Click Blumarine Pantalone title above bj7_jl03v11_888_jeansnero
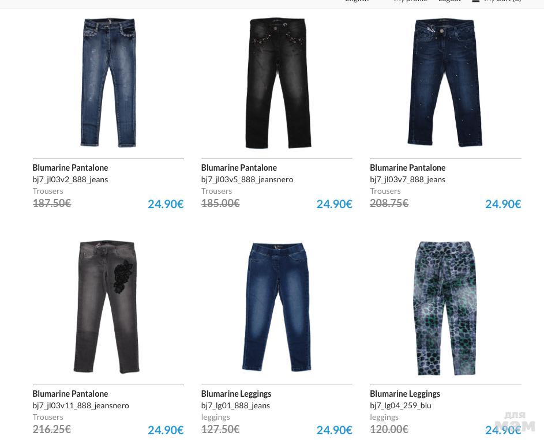The height and width of the screenshot is (440, 544). click(70, 394)
